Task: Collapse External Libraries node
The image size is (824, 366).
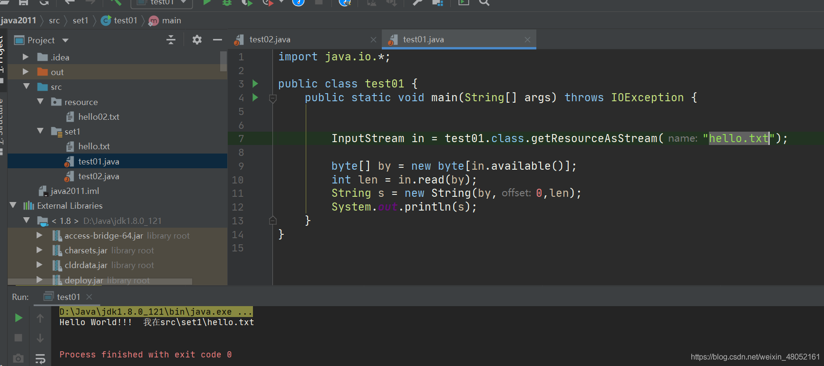Action: (x=13, y=205)
